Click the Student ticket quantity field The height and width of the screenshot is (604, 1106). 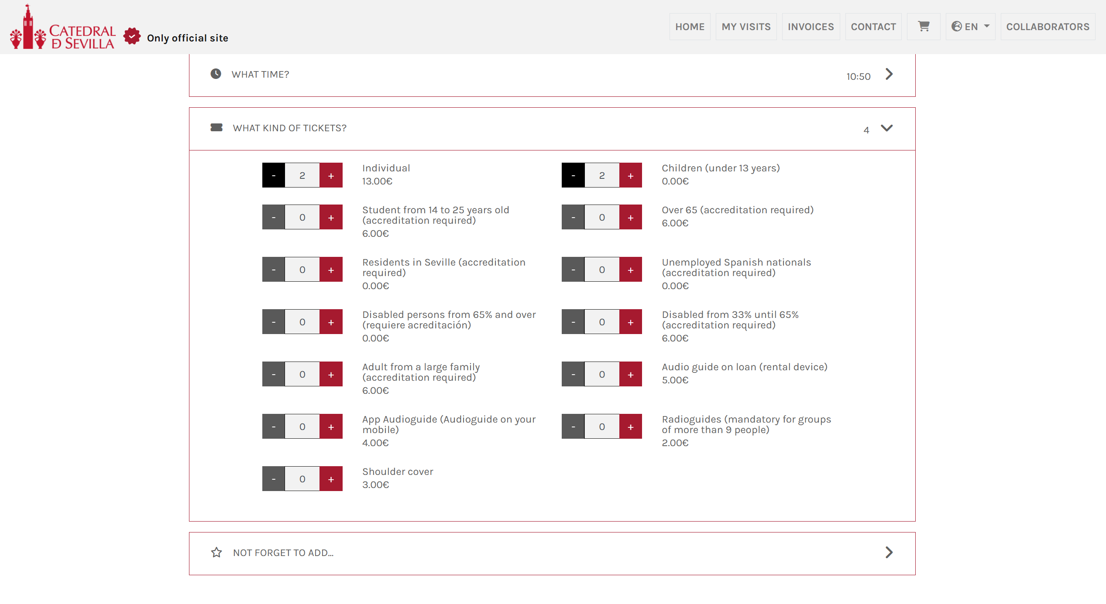302,217
